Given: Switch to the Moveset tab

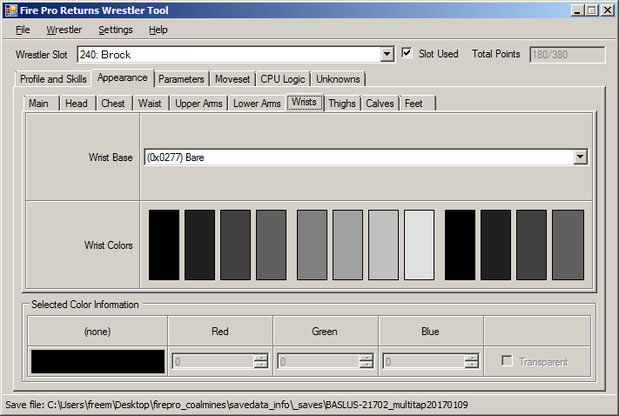Looking at the screenshot, I should click(232, 79).
